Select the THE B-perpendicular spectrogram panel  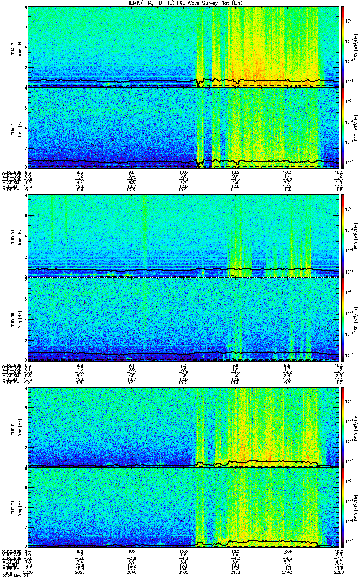183,427
